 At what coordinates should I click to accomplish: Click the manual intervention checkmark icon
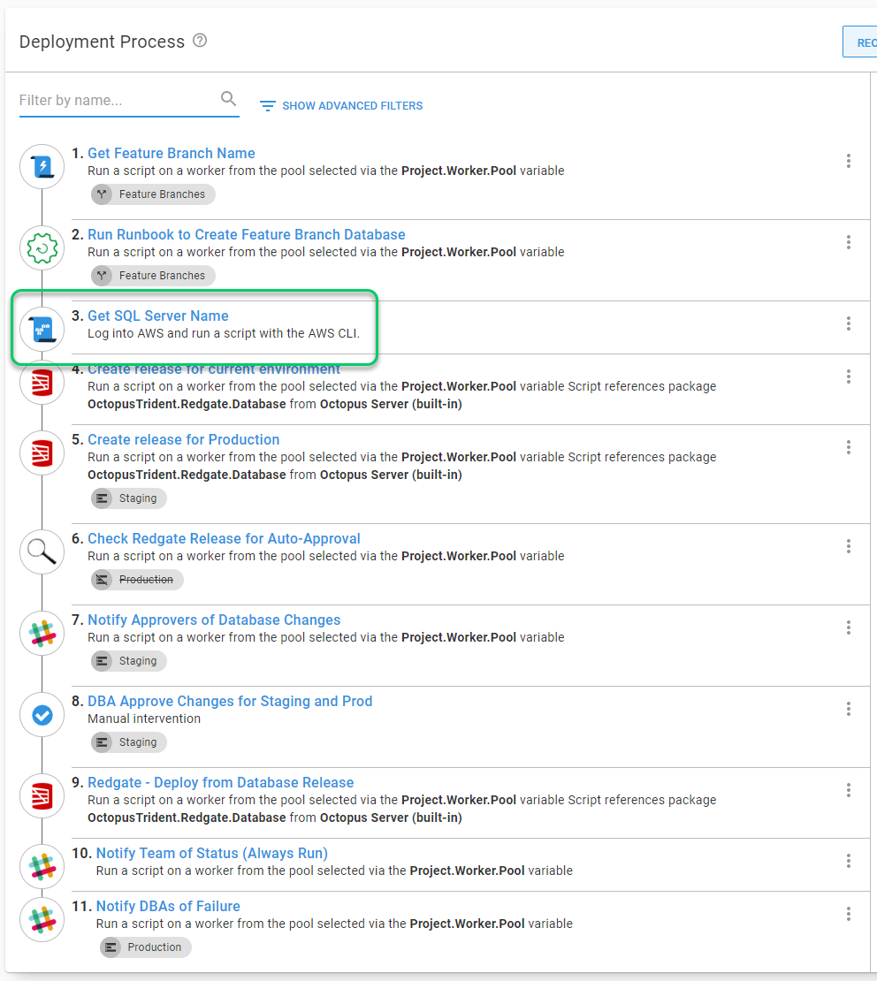pos(42,715)
